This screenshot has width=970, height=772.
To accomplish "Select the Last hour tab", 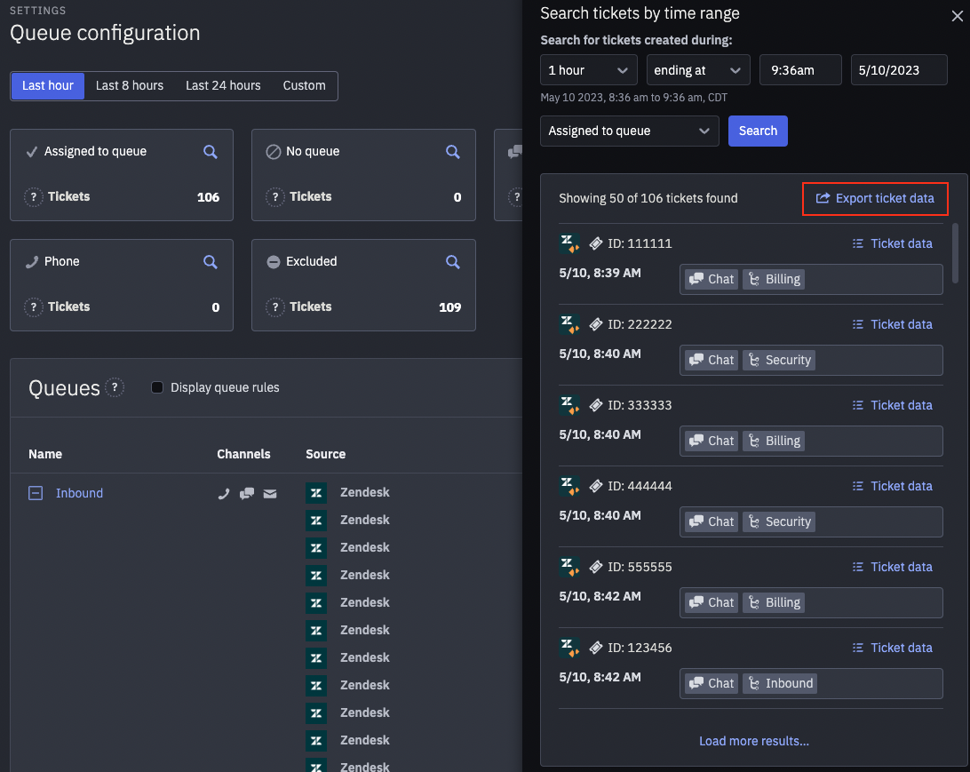I will 48,85.
